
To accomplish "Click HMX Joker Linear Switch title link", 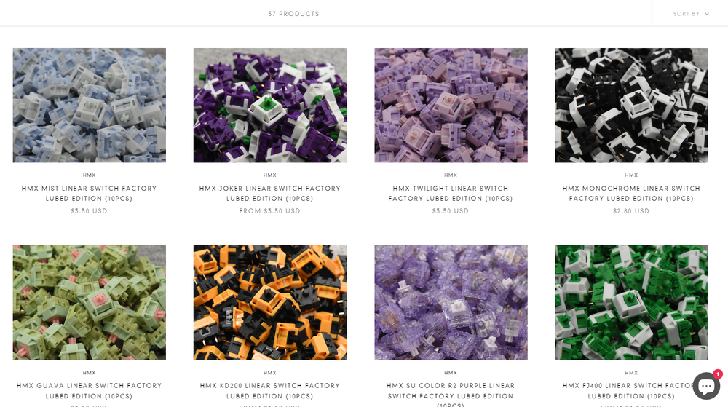I will tap(270, 194).
